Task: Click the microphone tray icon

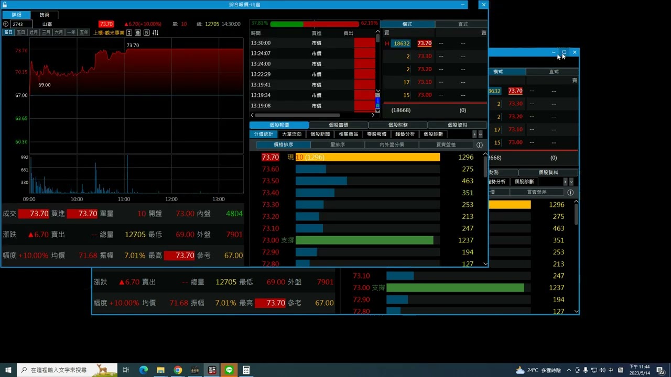Action: (586, 370)
